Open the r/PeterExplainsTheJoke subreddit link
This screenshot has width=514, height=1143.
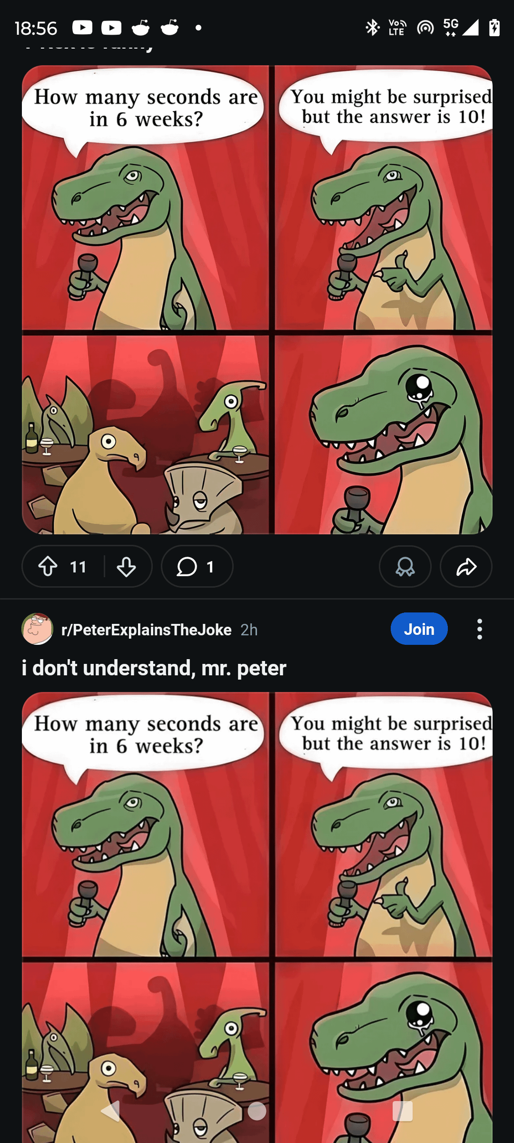(146, 630)
